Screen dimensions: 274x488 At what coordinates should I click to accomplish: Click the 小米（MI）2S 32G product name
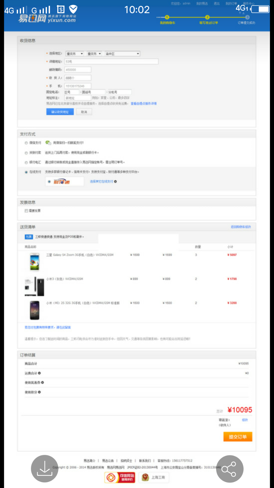[83, 303]
